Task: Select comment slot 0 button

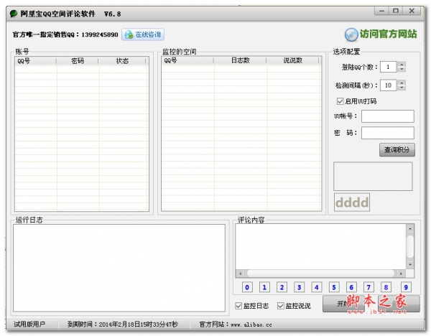Action: [x=247, y=287]
